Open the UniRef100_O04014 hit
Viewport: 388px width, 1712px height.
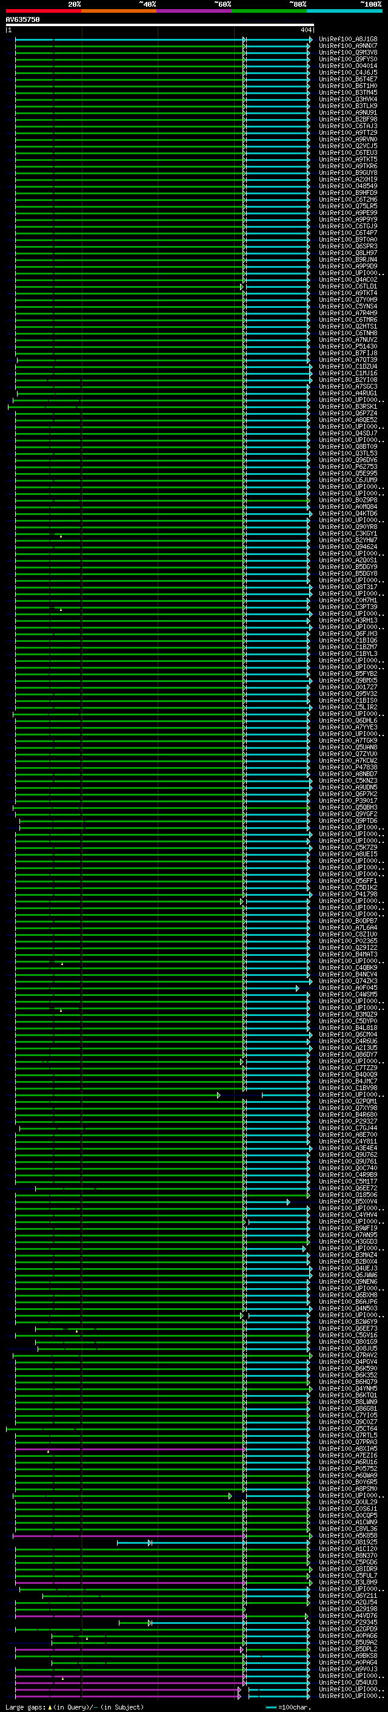[x=348, y=66]
